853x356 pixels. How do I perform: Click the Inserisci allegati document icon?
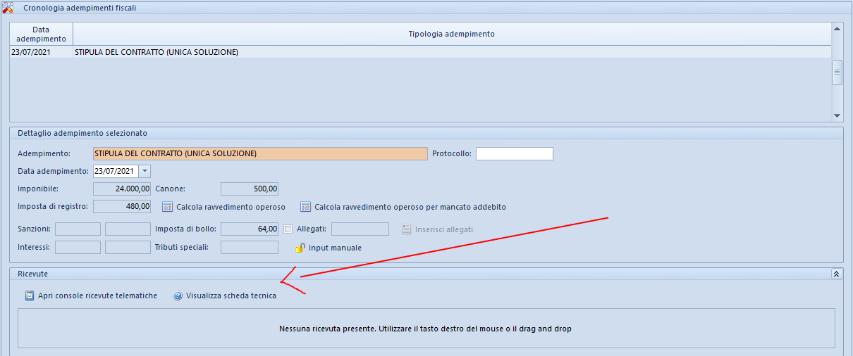coord(407,229)
